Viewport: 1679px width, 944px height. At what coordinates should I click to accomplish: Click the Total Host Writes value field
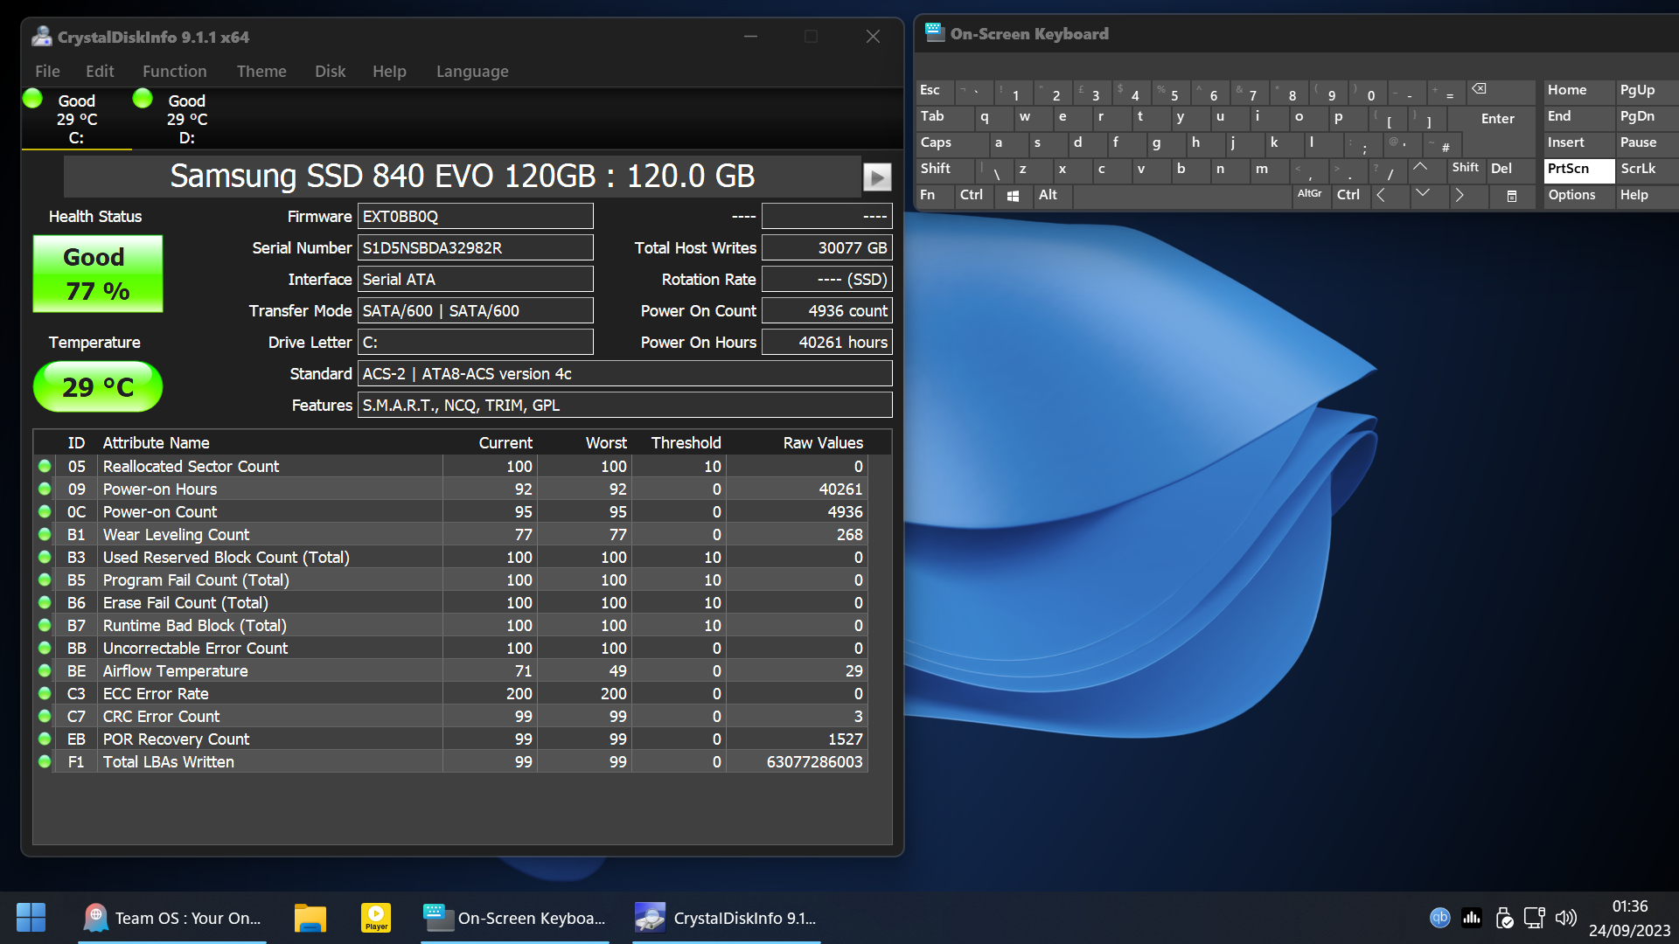pos(826,247)
